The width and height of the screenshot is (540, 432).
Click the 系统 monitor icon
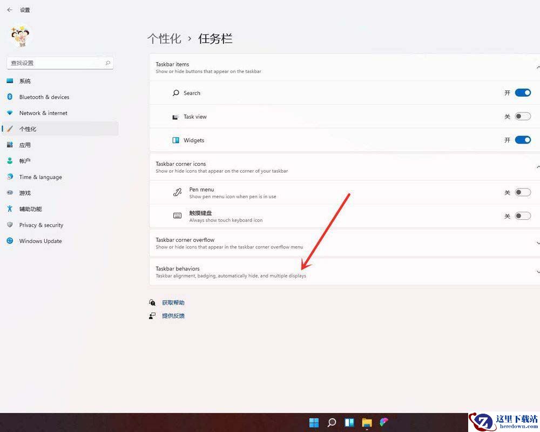pyautogui.click(x=10, y=81)
